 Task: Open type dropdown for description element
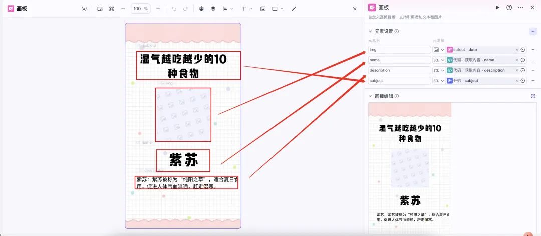click(x=439, y=70)
